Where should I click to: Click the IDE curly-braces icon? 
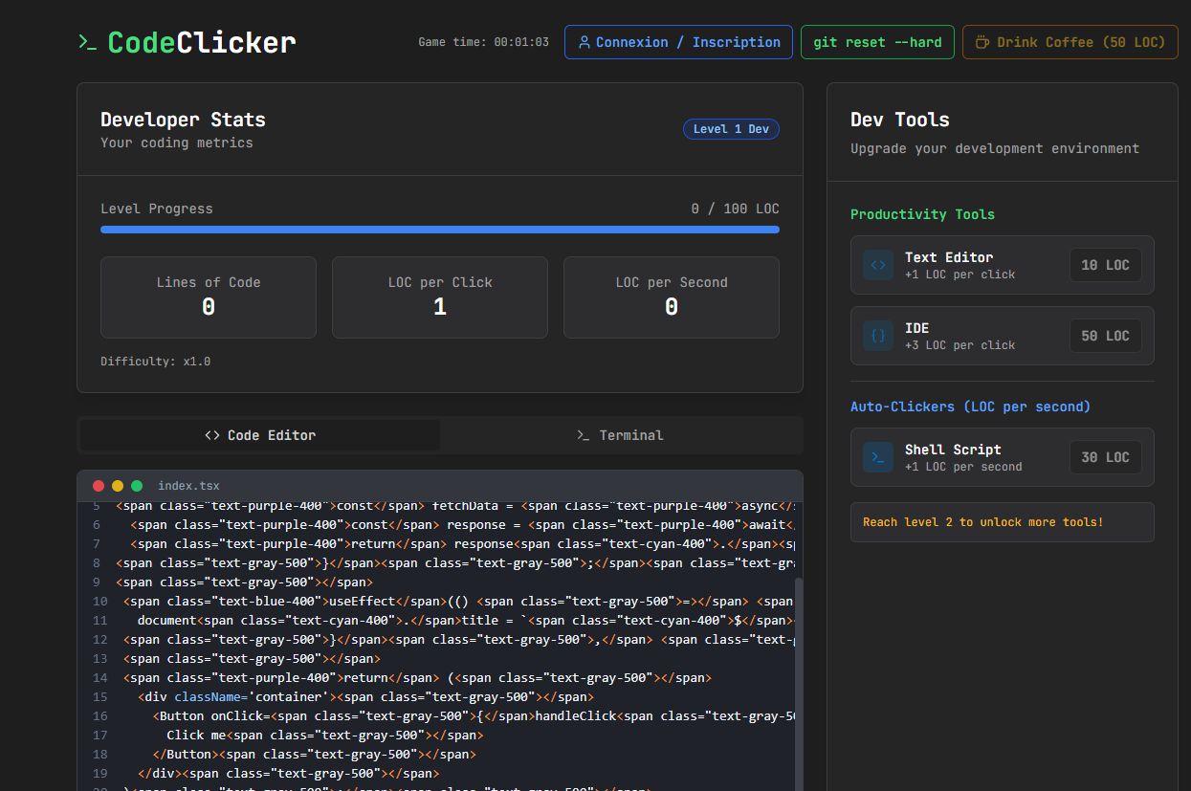pyautogui.click(x=877, y=336)
